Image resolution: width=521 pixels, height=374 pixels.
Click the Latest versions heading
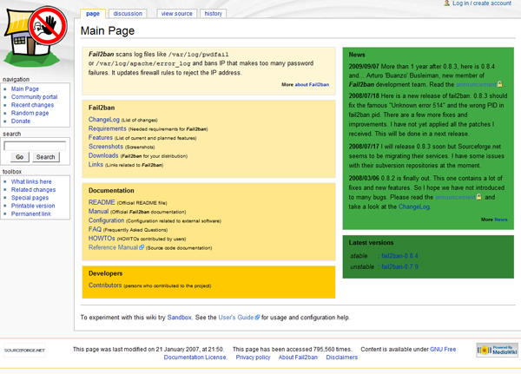[371, 243]
